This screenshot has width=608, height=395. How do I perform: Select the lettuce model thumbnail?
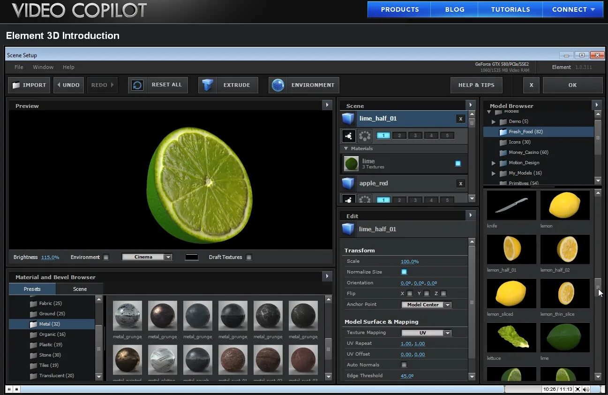click(x=511, y=337)
